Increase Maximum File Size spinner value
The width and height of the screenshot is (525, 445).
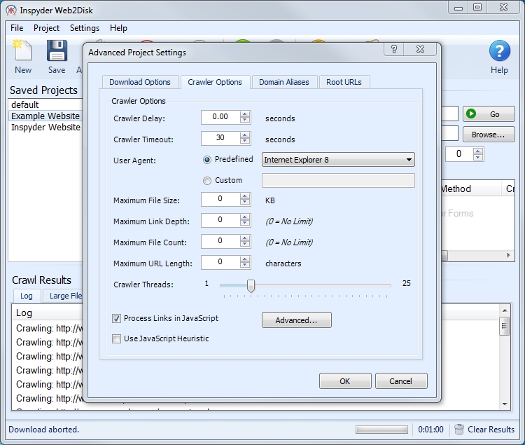pos(245,196)
